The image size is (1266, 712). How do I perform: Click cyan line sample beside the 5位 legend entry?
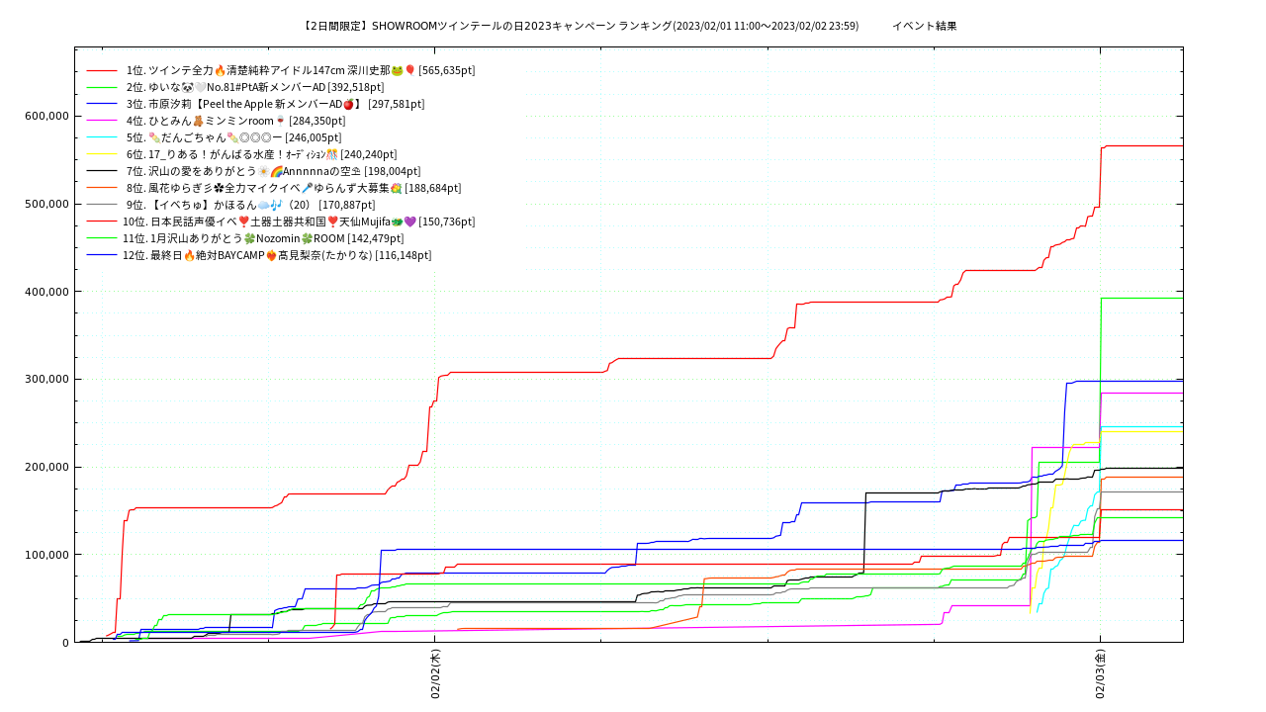pos(102,137)
